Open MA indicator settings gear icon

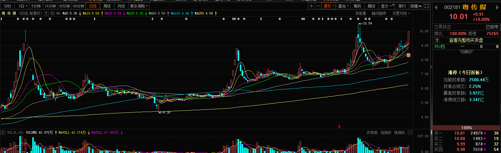click(52, 13)
